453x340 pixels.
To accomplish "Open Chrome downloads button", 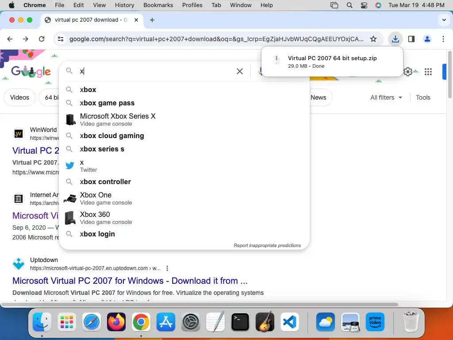I will 395,39.
